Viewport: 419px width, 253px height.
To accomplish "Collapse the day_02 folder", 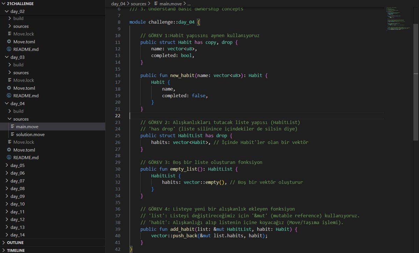I will (7, 11).
